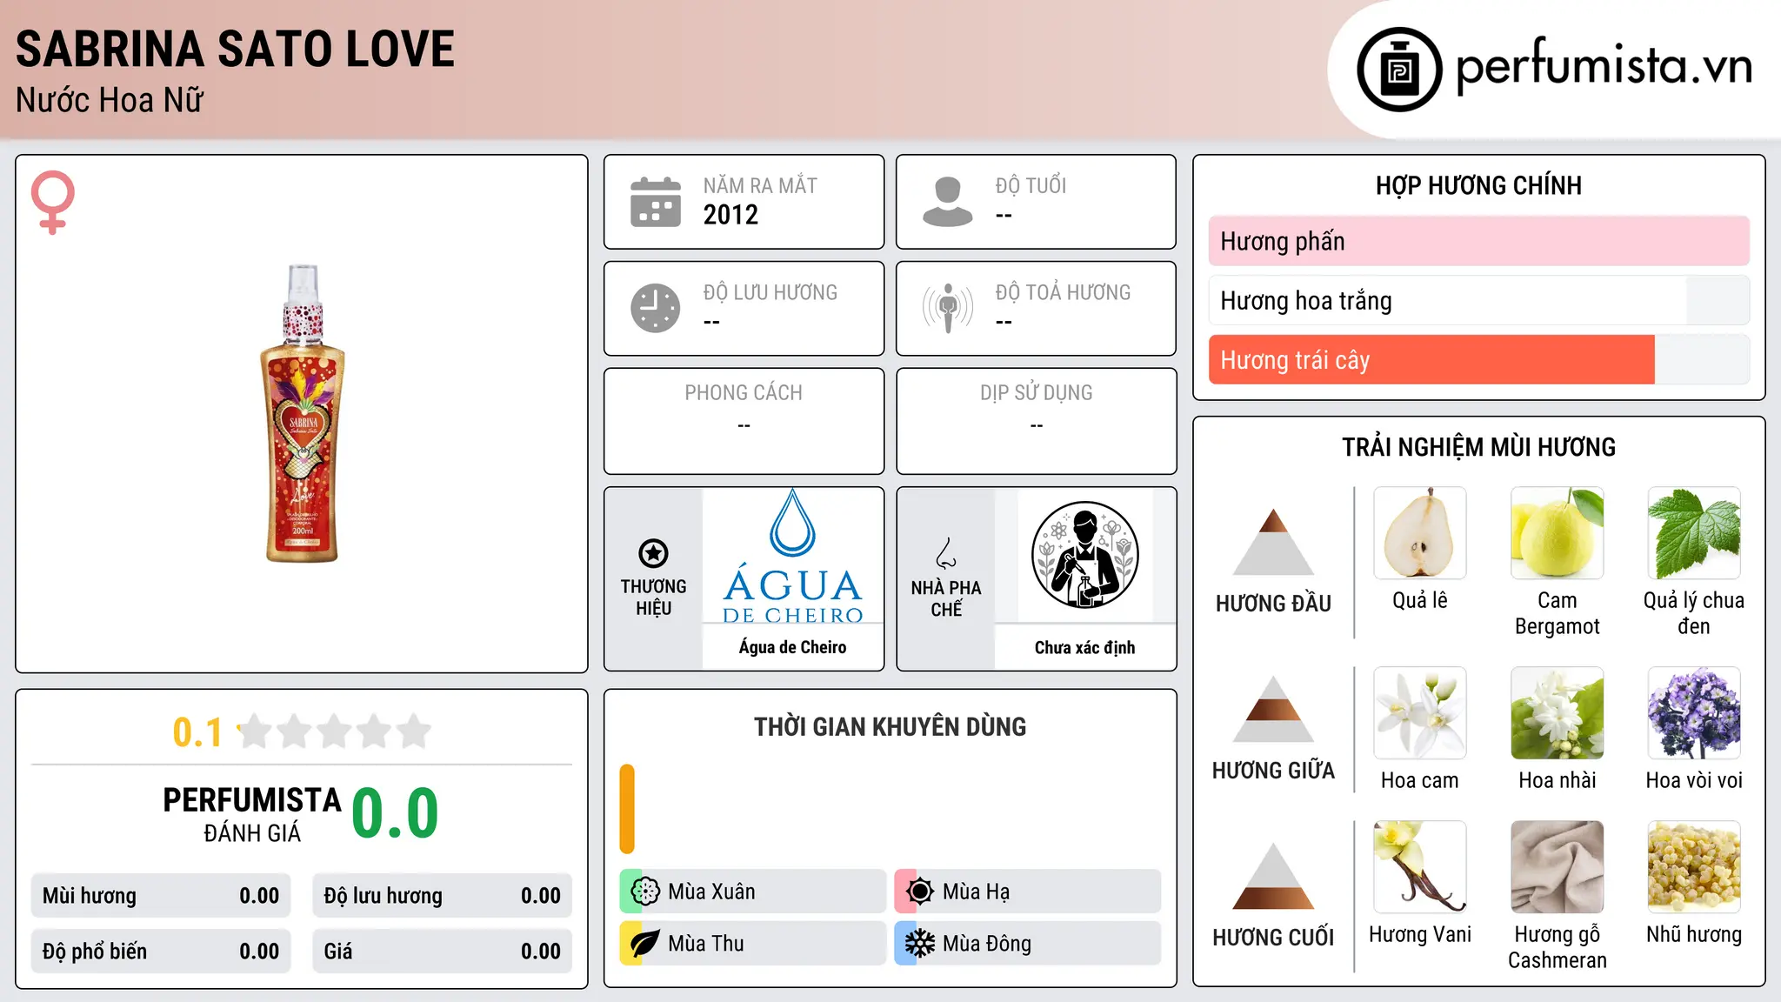This screenshot has width=1781, height=1002.
Task: Click the Hương đầu top-note pyramid icon
Action: tap(1273, 541)
